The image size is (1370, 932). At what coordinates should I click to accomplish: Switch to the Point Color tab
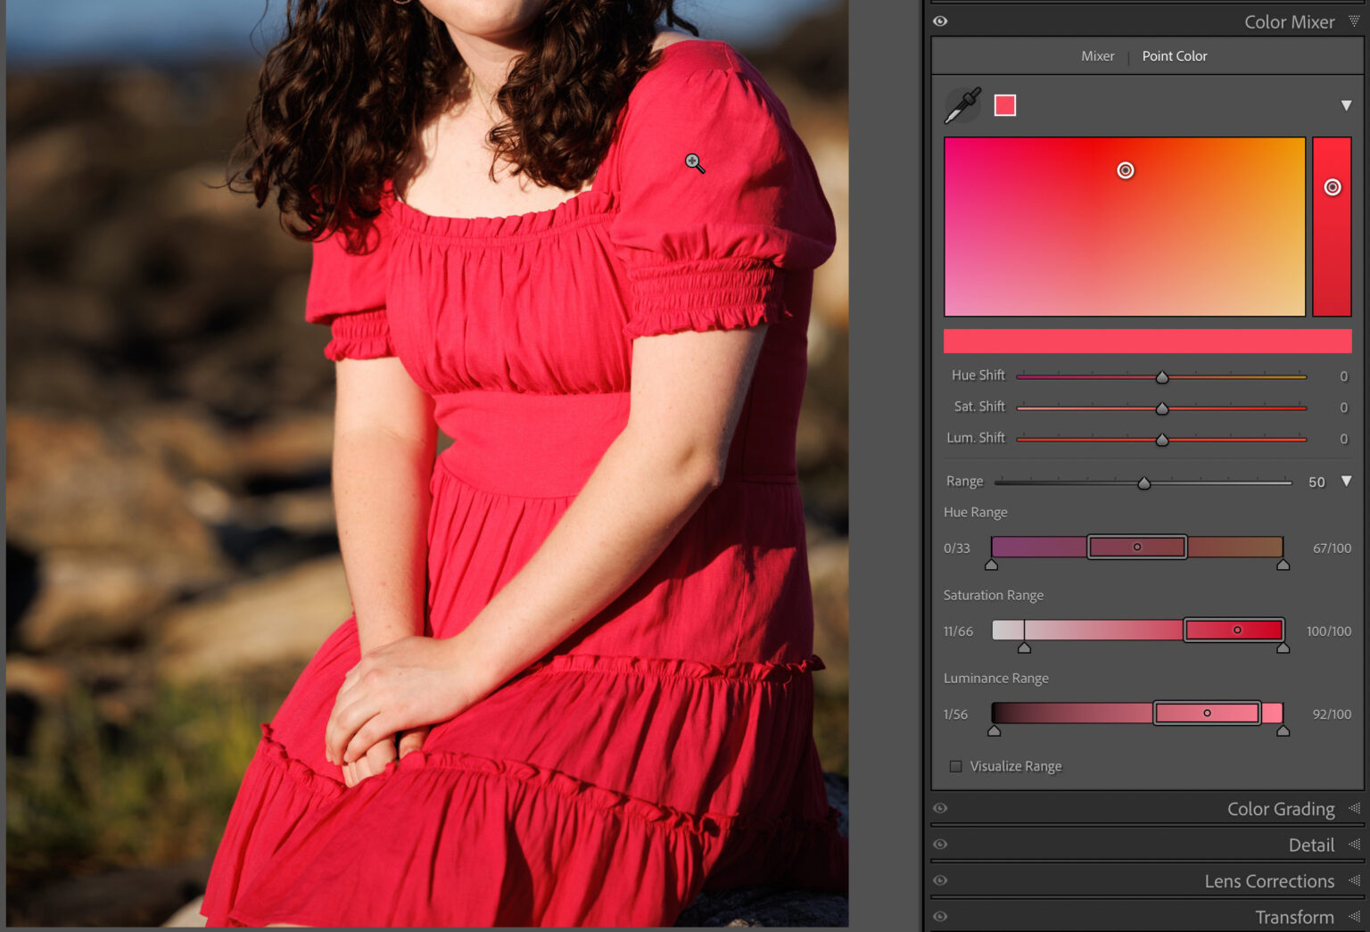[1175, 55]
